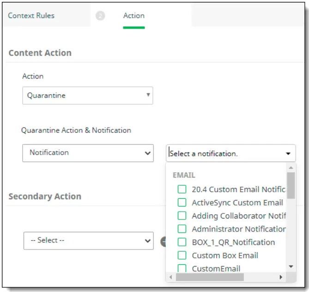Click the EMAIL group header
Image resolution: width=309 pixels, height=292 pixels.
184,175
